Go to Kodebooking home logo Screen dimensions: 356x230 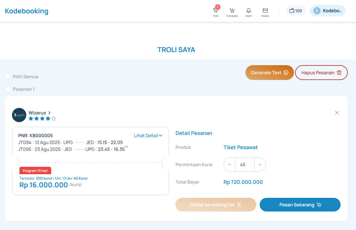point(27,11)
